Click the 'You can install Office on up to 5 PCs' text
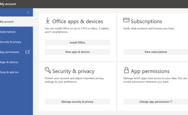Screen dimensions: 188x115 [x=77, y=30]
